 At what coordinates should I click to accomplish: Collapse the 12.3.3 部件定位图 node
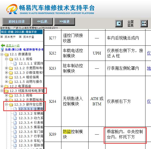[6, 104]
